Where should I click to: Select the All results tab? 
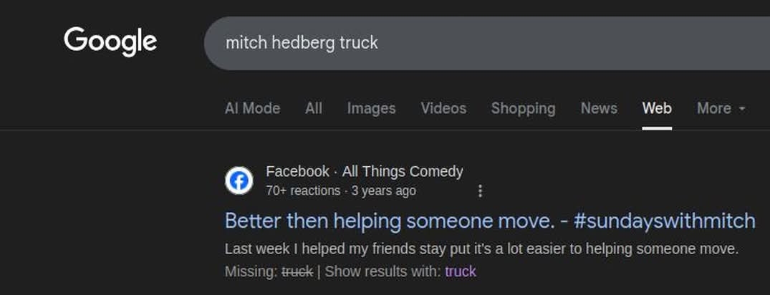point(314,108)
